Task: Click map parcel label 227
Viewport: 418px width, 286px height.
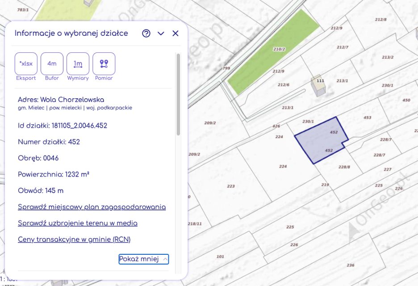Action: coord(388,169)
